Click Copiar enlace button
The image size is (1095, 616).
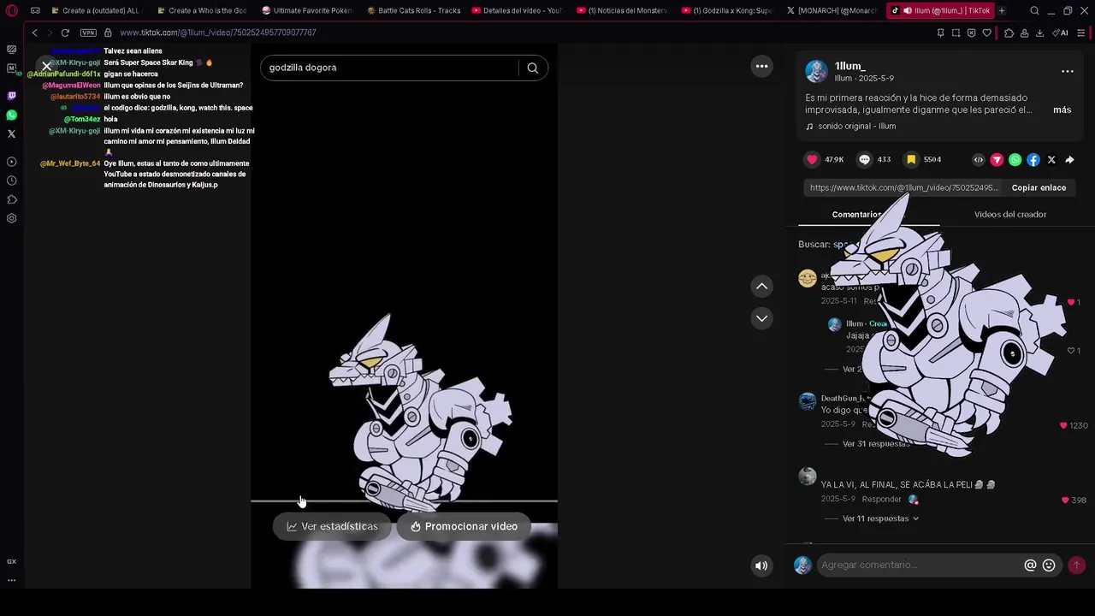(1039, 188)
